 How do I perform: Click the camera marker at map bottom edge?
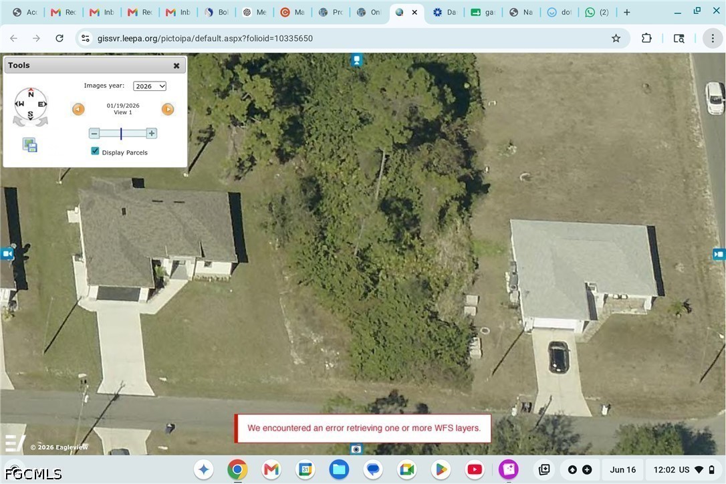[356, 449]
